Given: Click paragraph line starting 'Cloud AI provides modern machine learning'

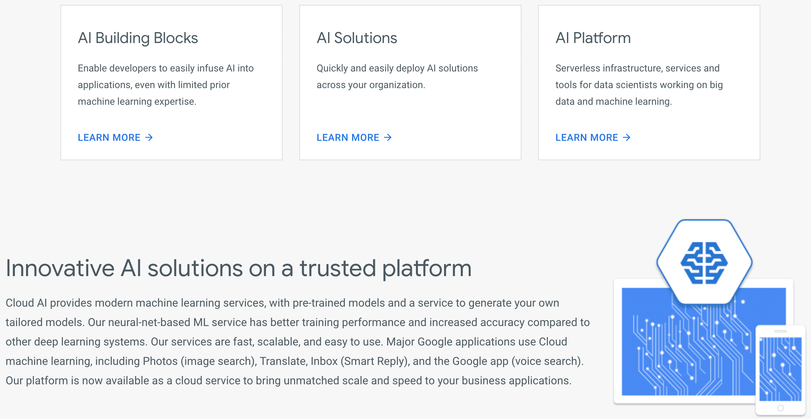Looking at the screenshot, I should point(282,303).
